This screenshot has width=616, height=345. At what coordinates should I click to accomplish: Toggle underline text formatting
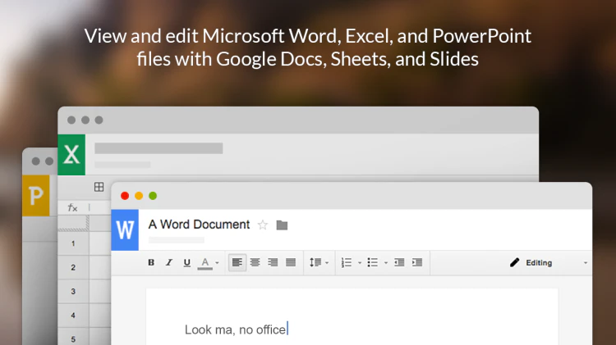[187, 263]
